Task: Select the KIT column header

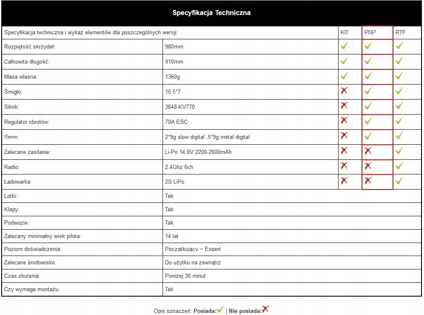Action: [x=344, y=33]
